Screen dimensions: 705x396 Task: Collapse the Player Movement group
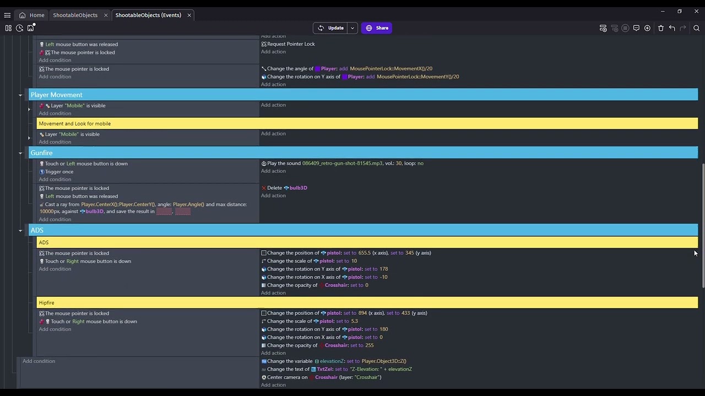point(20,95)
